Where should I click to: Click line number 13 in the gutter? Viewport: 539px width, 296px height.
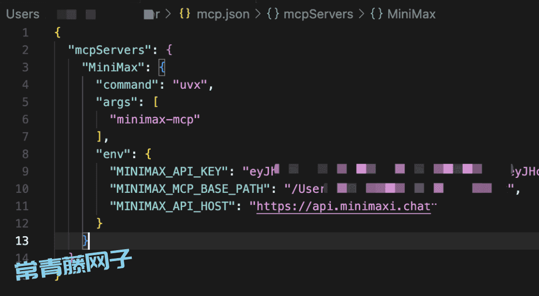coord(22,241)
